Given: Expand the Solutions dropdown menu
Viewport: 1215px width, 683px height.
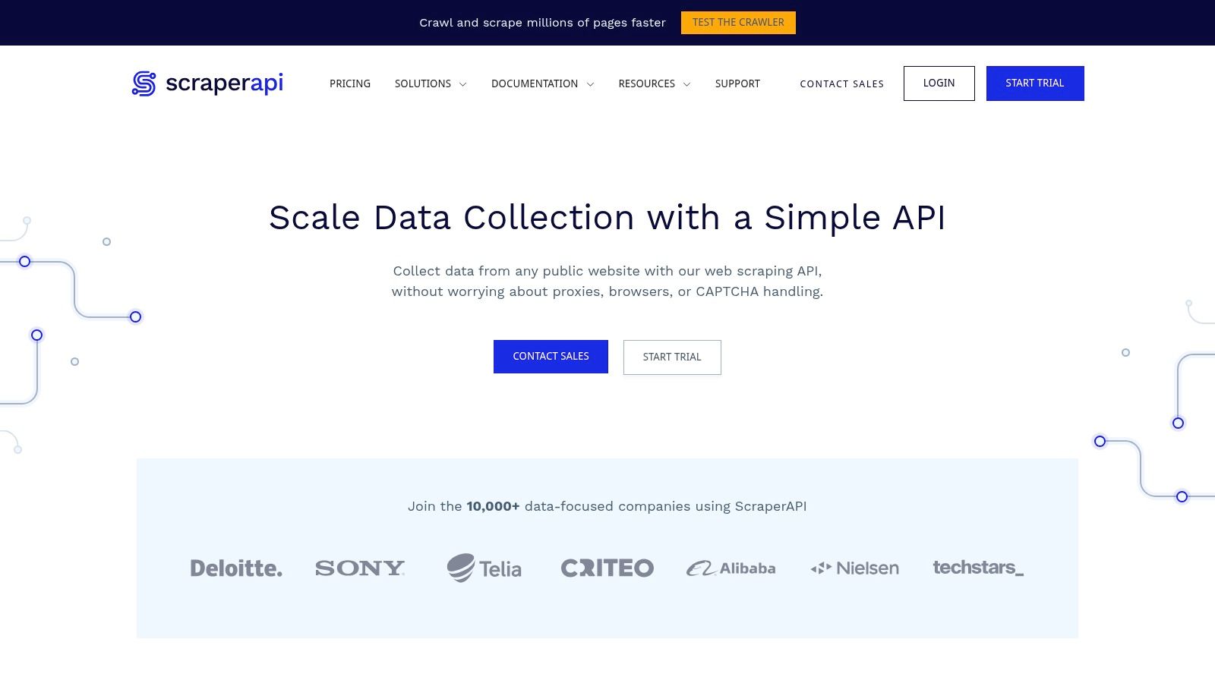Looking at the screenshot, I should click(x=430, y=83).
